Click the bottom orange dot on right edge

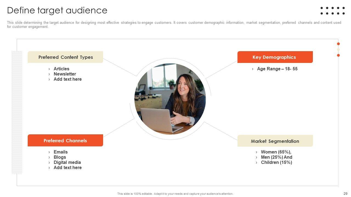click(338, 55)
